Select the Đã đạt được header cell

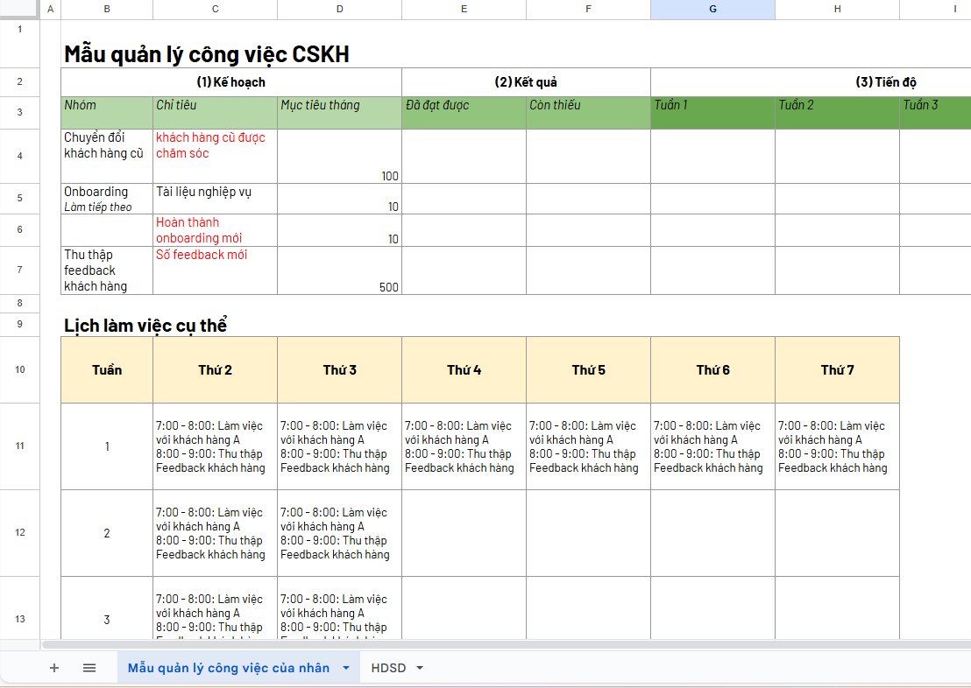tap(464, 112)
